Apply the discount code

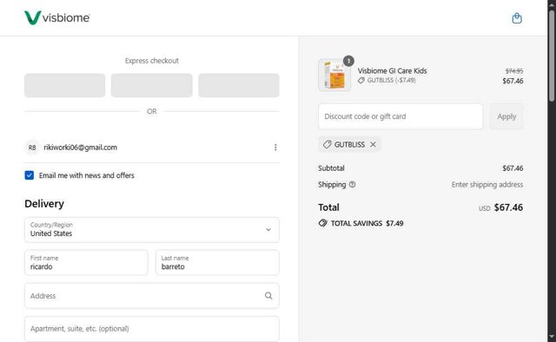coord(506,116)
